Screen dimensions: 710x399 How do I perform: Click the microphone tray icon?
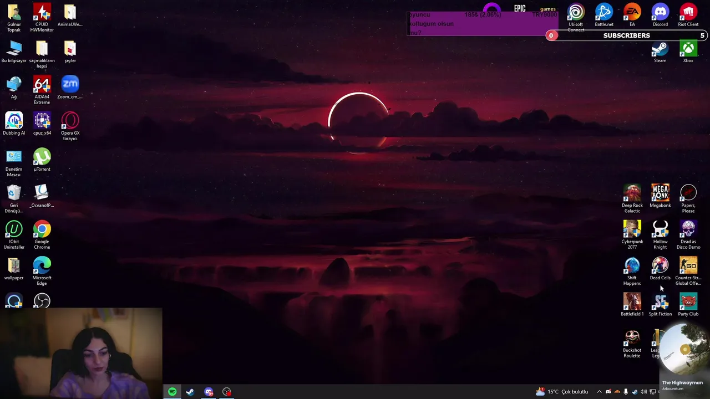pos(626,392)
